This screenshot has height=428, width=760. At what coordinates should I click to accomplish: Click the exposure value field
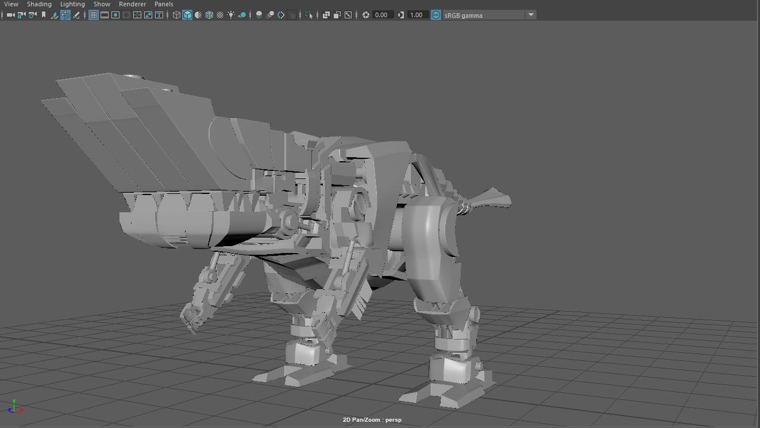pos(381,15)
